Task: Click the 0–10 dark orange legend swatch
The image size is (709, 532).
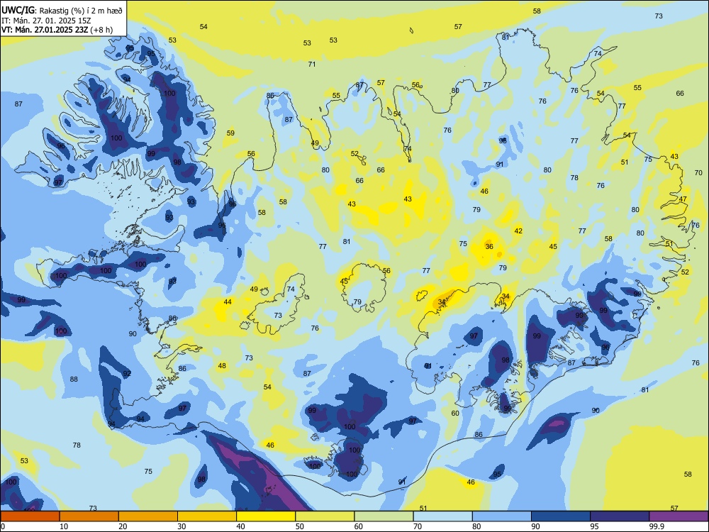Action: (30, 516)
